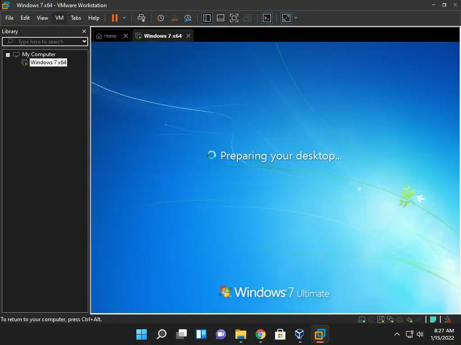Viewport: 461px width, 345px height.
Task: Click the Unity mode icon
Action: click(x=248, y=18)
